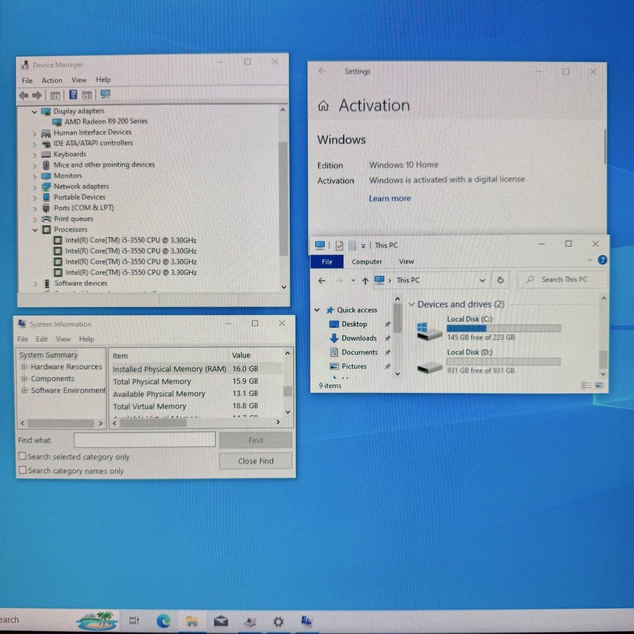Click the home icon beside Activation in Settings

(x=323, y=106)
